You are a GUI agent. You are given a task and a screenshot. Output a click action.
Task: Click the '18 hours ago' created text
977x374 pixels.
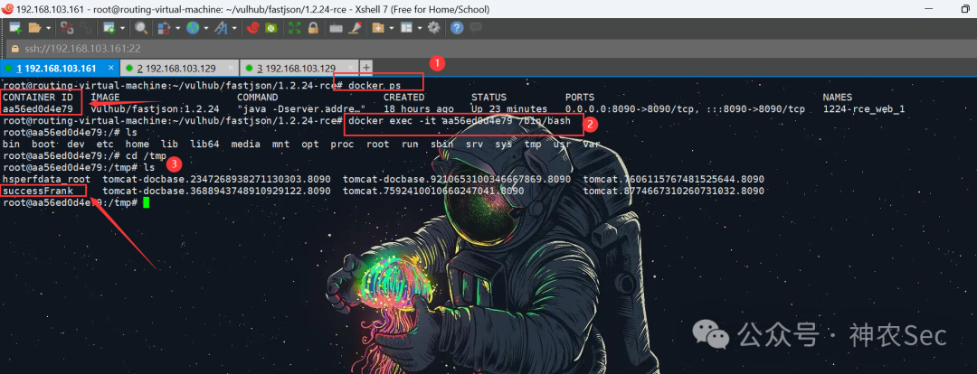(x=419, y=109)
